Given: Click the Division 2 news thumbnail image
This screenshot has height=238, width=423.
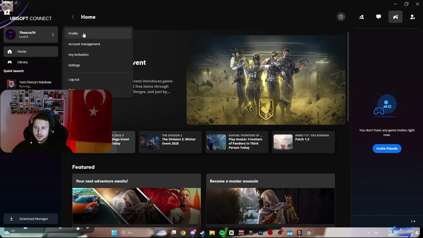Looking at the screenshot, I should click(x=150, y=142).
